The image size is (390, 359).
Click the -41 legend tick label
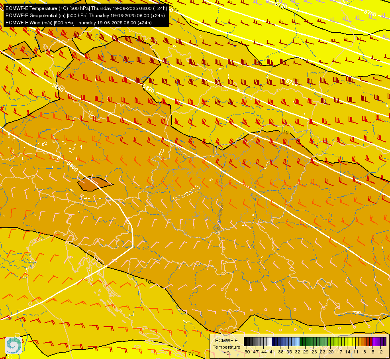272,352
